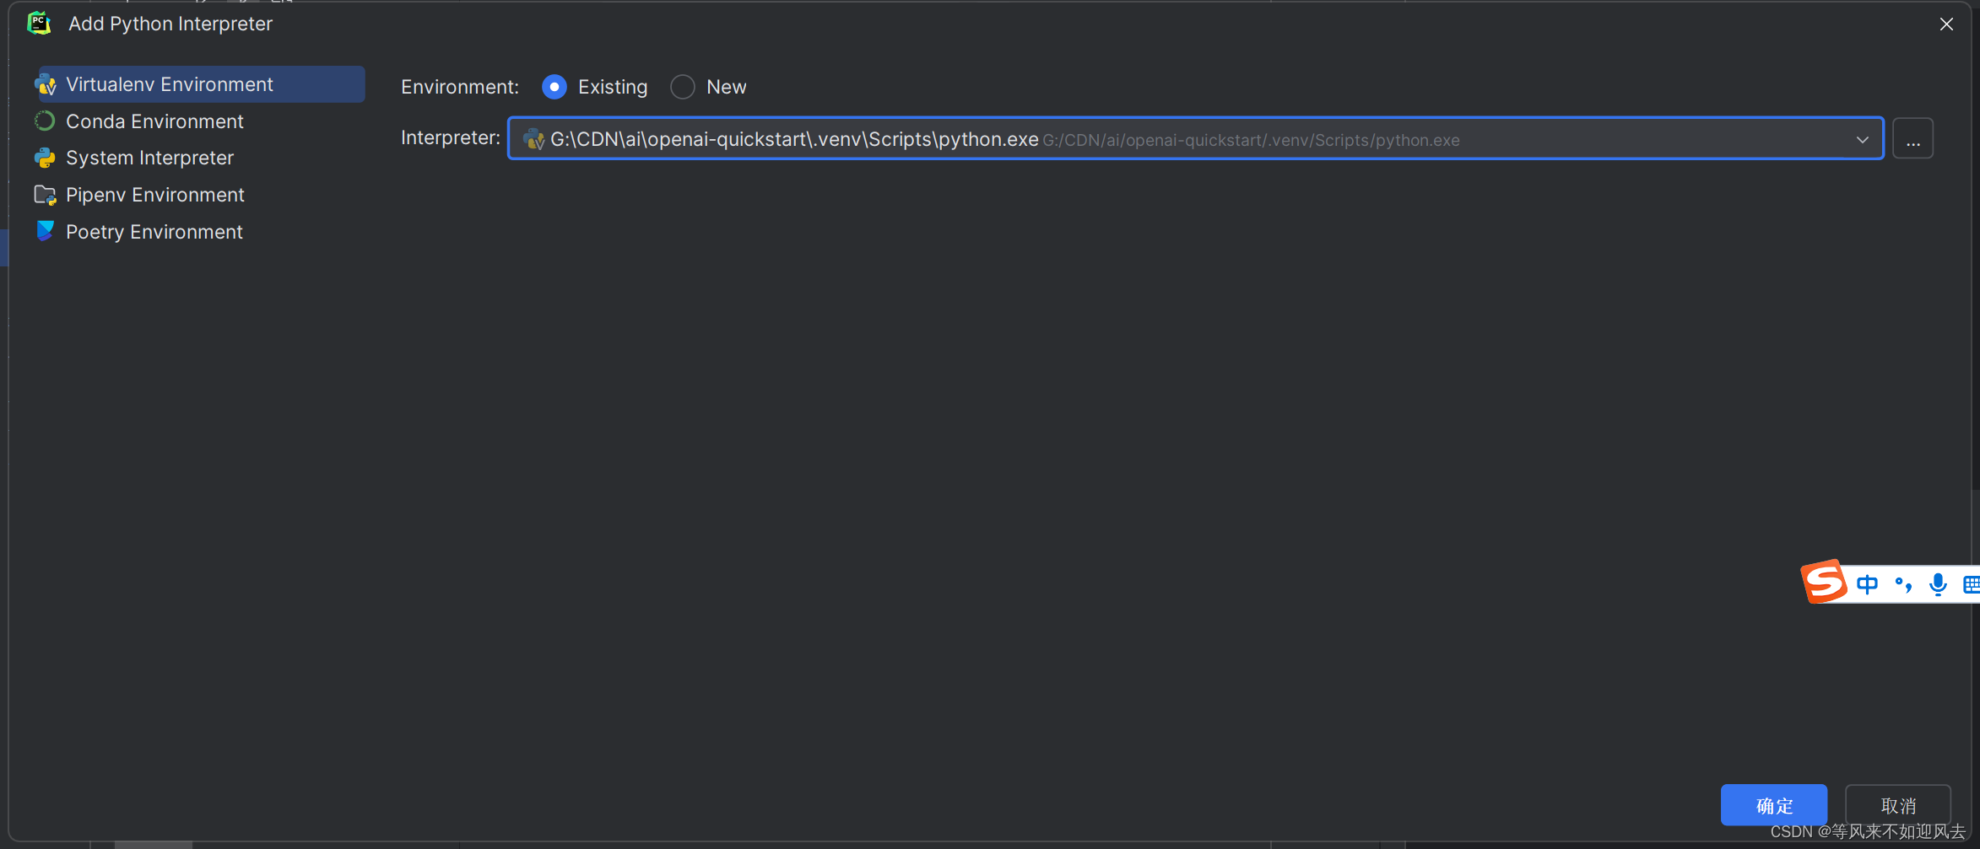Click the Conda ring icon
Viewport: 1980px width, 849px height.
point(45,121)
